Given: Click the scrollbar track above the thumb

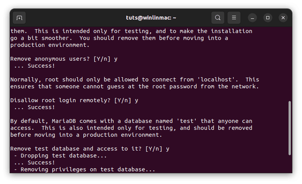Looking at the screenshot, I should (x=289, y=63).
